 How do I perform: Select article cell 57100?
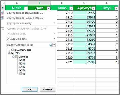click(84, 31)
